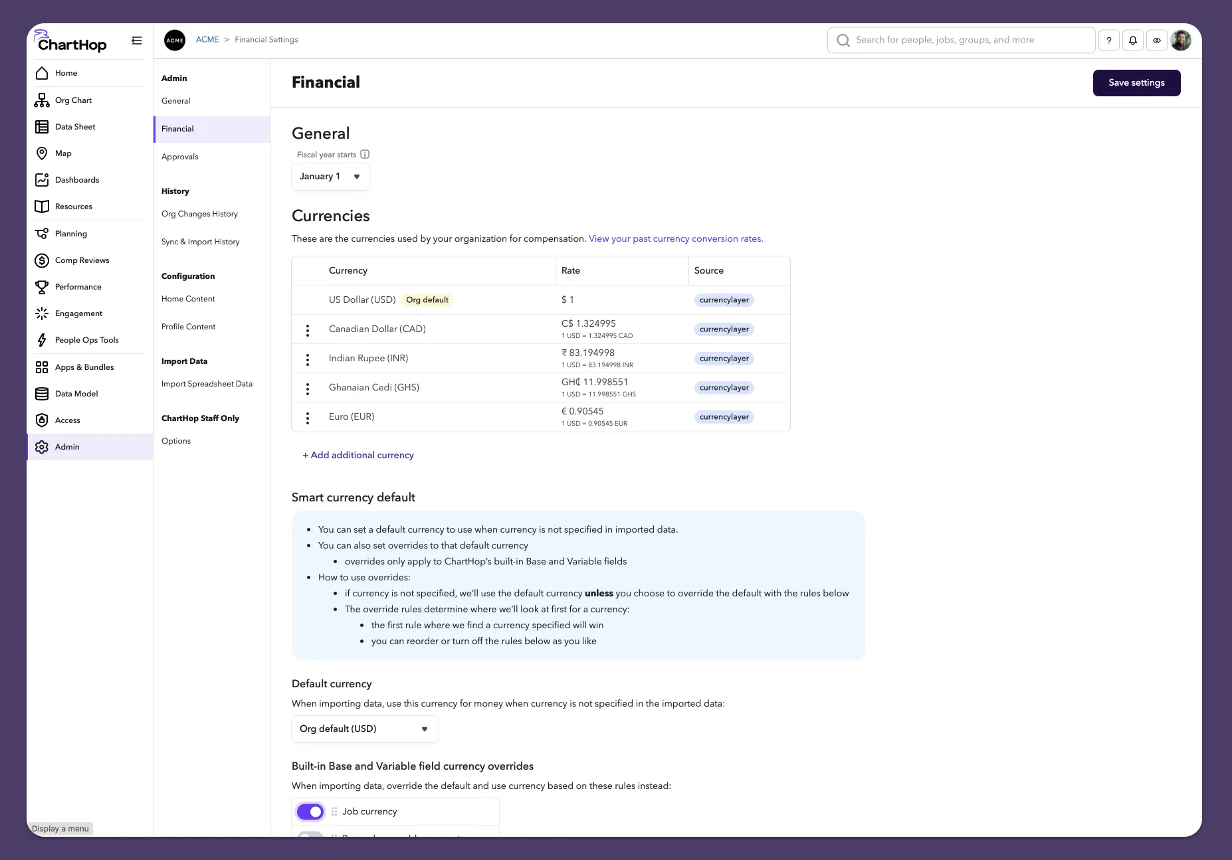Open the help question mark icon
The width and height of the screenshot is (1232, 860).
point(1109,41)
